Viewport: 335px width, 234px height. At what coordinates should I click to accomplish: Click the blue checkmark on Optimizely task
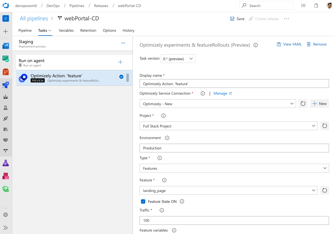(121, 77)
